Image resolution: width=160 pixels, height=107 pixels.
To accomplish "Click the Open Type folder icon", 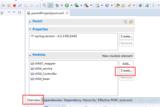I will coord(118,5).
